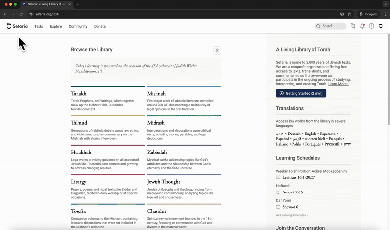
Task: Open the saved bookmarks icon in header
Action: point(353,26)
